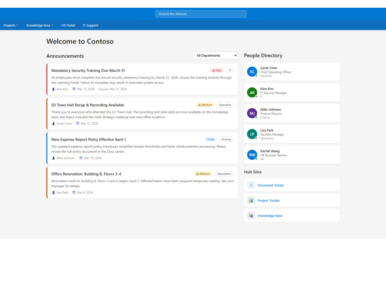Click the calendar icon beside Mar 15, 2026
Viewport: 386px width, 290px height.
(x=74, y=89)
